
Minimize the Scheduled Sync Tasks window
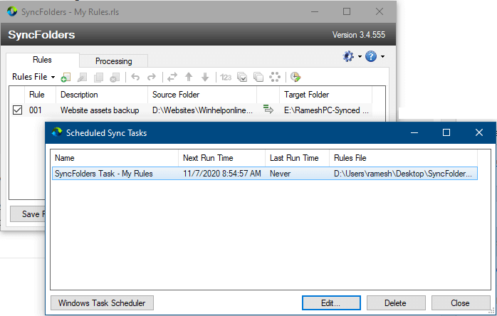click(414, 132)
